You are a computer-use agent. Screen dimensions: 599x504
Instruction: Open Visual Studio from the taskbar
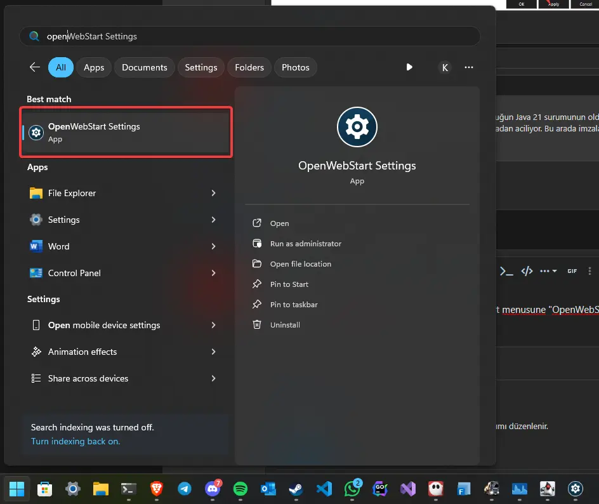point(408,489)
